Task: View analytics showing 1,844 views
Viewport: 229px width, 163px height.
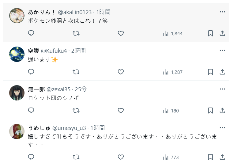Action: (x=173, y=33)
